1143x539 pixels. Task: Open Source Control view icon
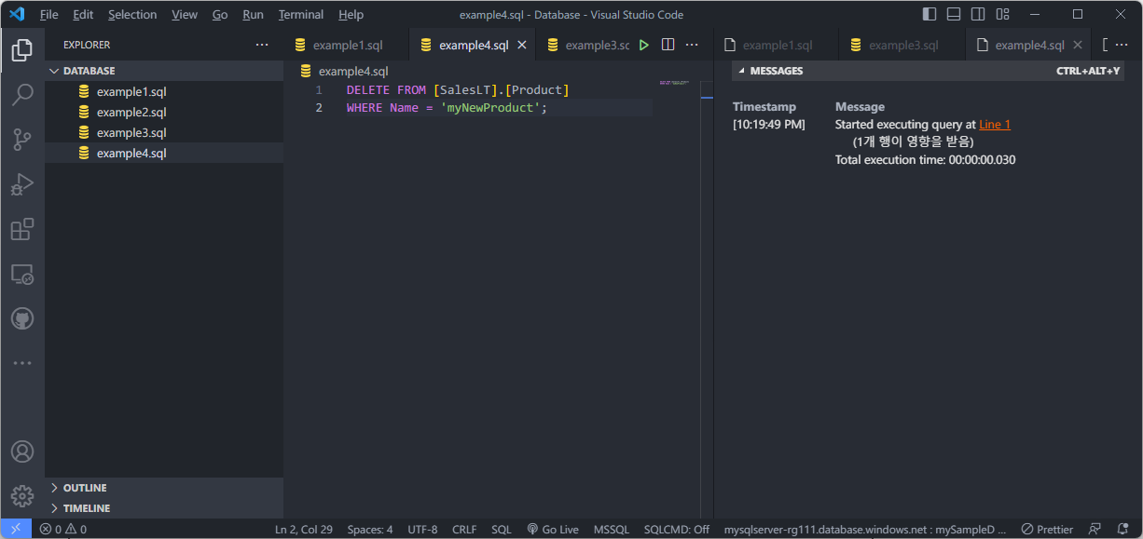point(22,140)
